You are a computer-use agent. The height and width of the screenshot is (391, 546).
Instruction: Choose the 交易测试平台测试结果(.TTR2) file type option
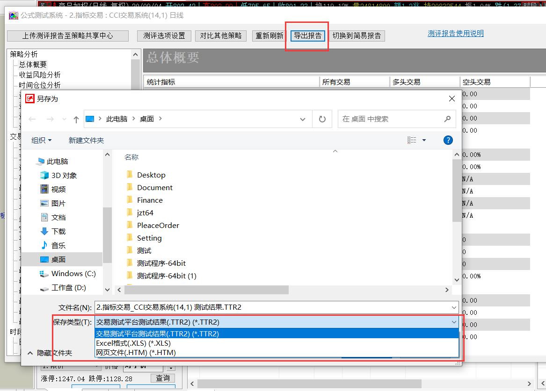277,334
